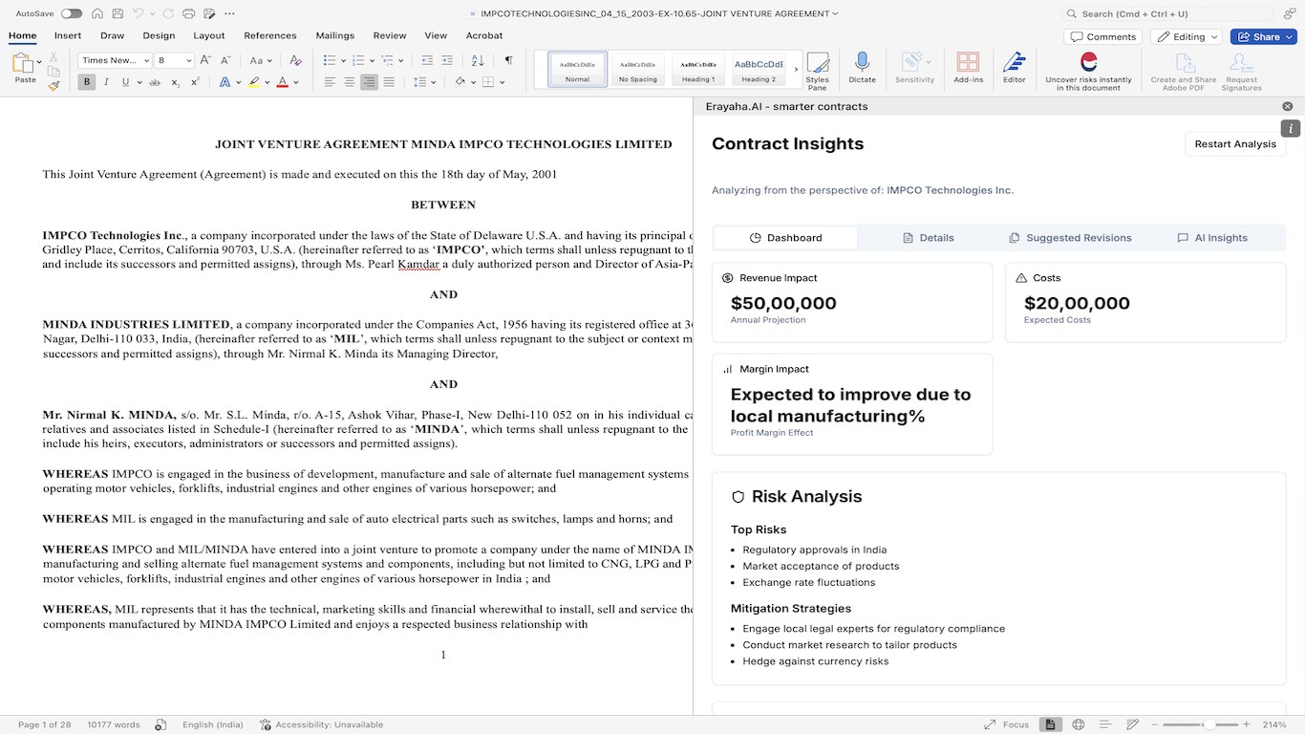Enable Focus mode from the status bar
Image resolution: width=1305 pixels, height=734 pixels.
coord(1007,724)
